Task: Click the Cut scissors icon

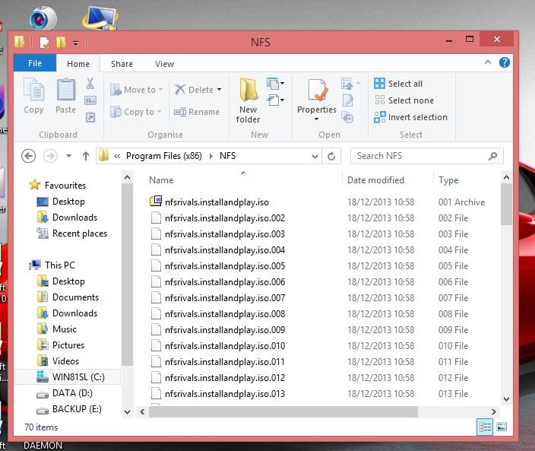Action: click(90, 83)
